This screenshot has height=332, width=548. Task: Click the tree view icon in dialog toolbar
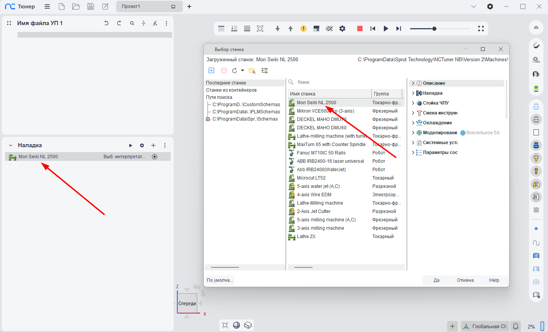tap(265, 70)
